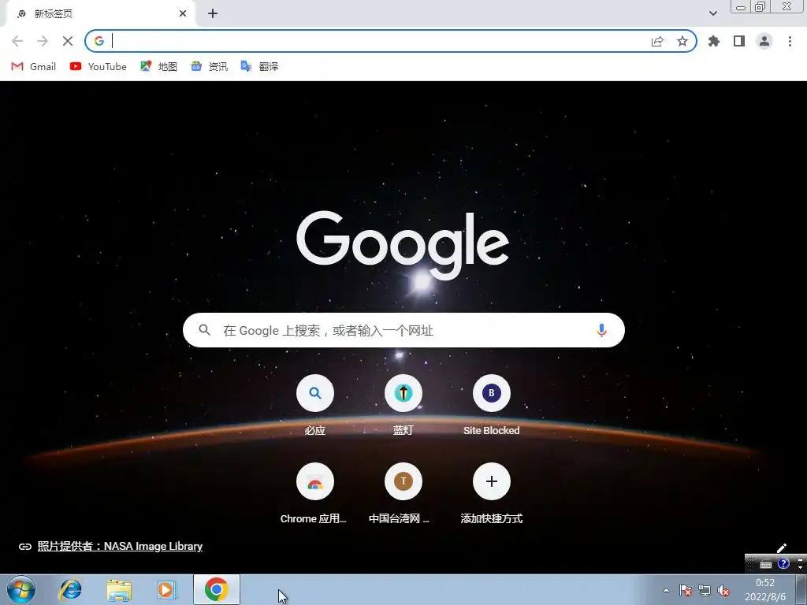The width and height of the screenshot is (807, 605).
Task: Click the language bar keyboard icon
Action: (x=766, y=564)
